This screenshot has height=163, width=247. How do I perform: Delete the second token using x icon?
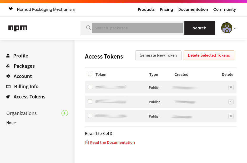click(231, 102)
